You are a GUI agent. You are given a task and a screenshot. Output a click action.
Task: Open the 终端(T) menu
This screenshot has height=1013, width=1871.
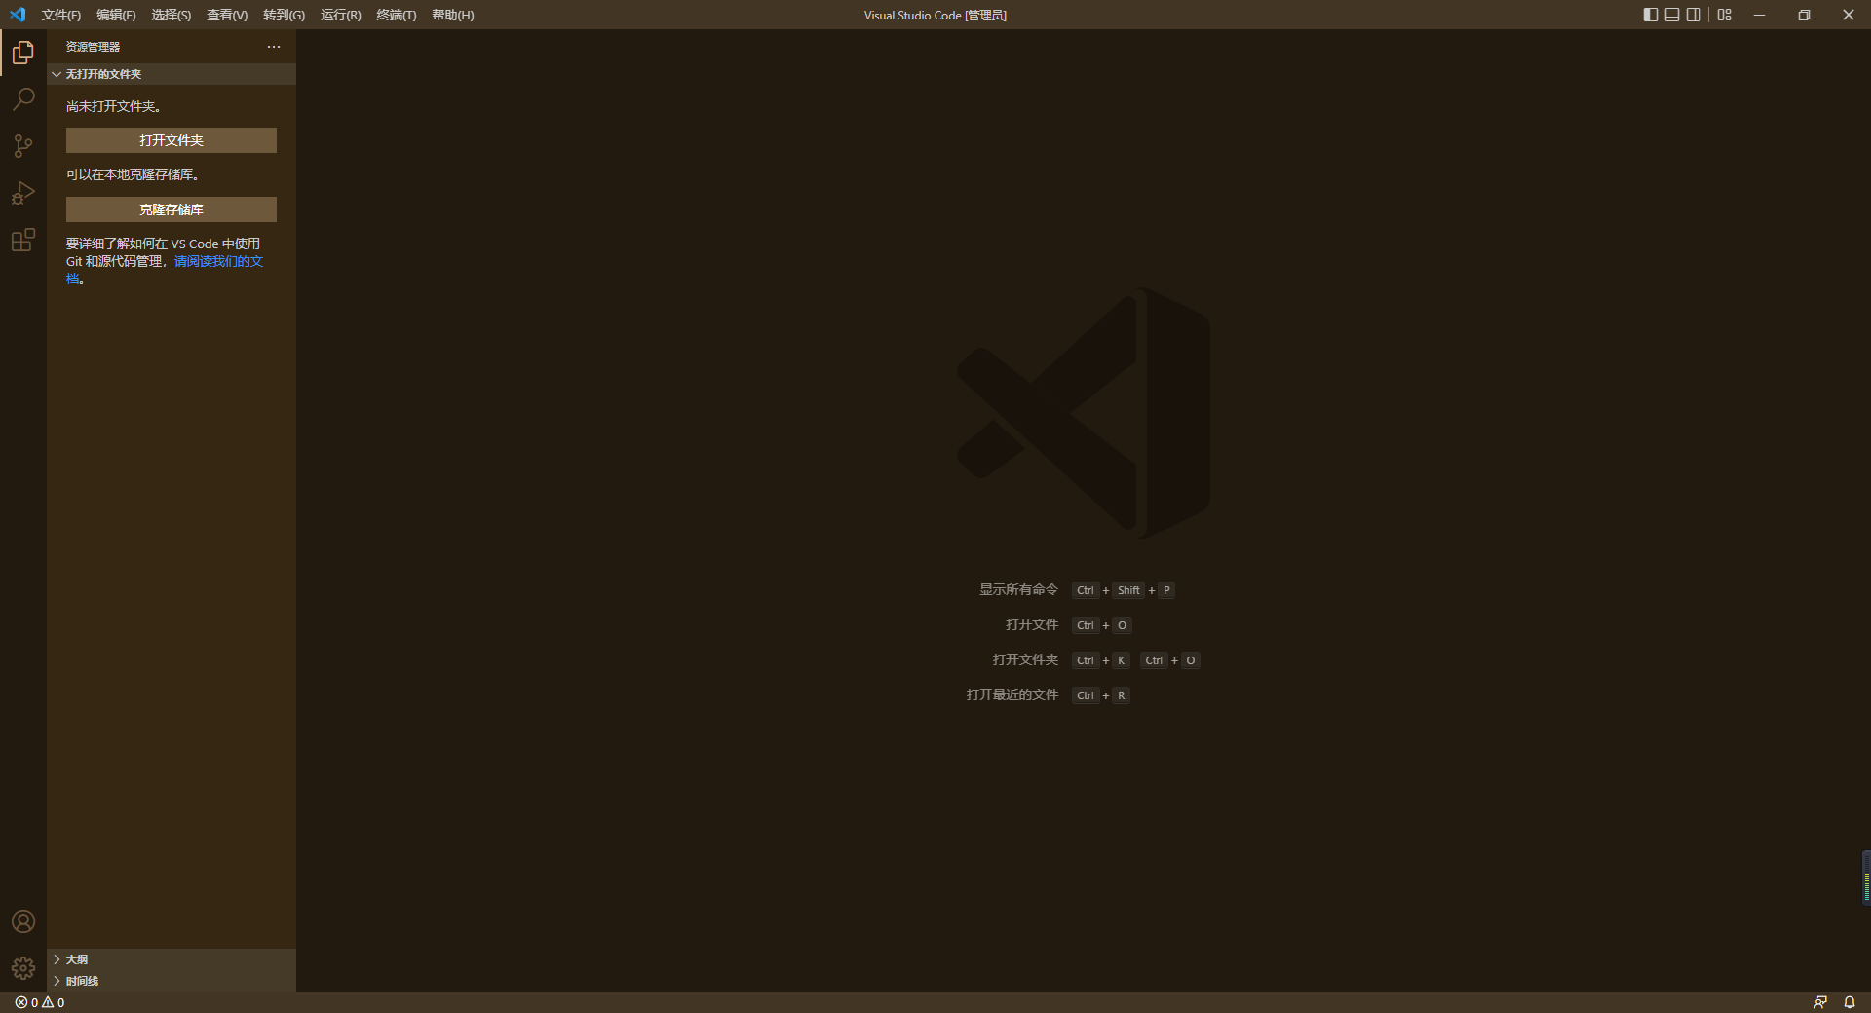[x=396, y=15]
